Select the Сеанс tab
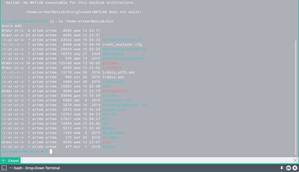The height and width of the screenshot is (172, 299). click(13, 161)
